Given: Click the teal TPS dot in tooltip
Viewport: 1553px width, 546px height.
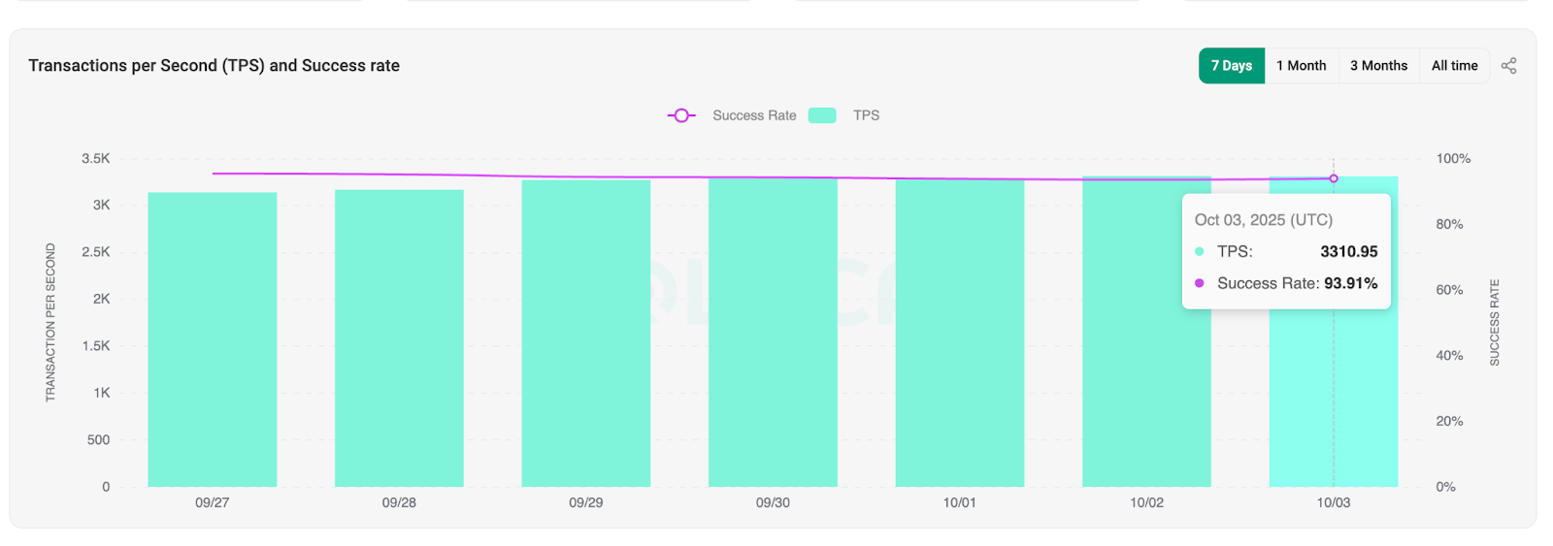Looking at the screenshot, I should [1200, 251].
